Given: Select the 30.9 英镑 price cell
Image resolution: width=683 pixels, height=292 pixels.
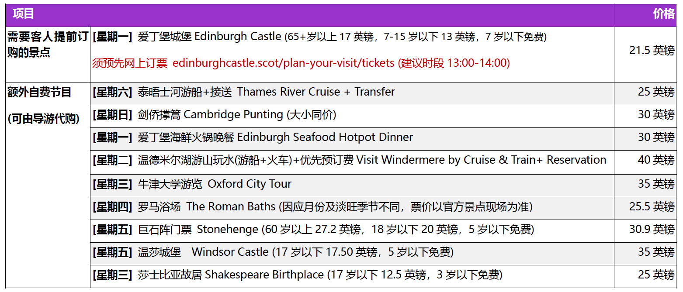Looking at the screenshot, I should point(652,230).
